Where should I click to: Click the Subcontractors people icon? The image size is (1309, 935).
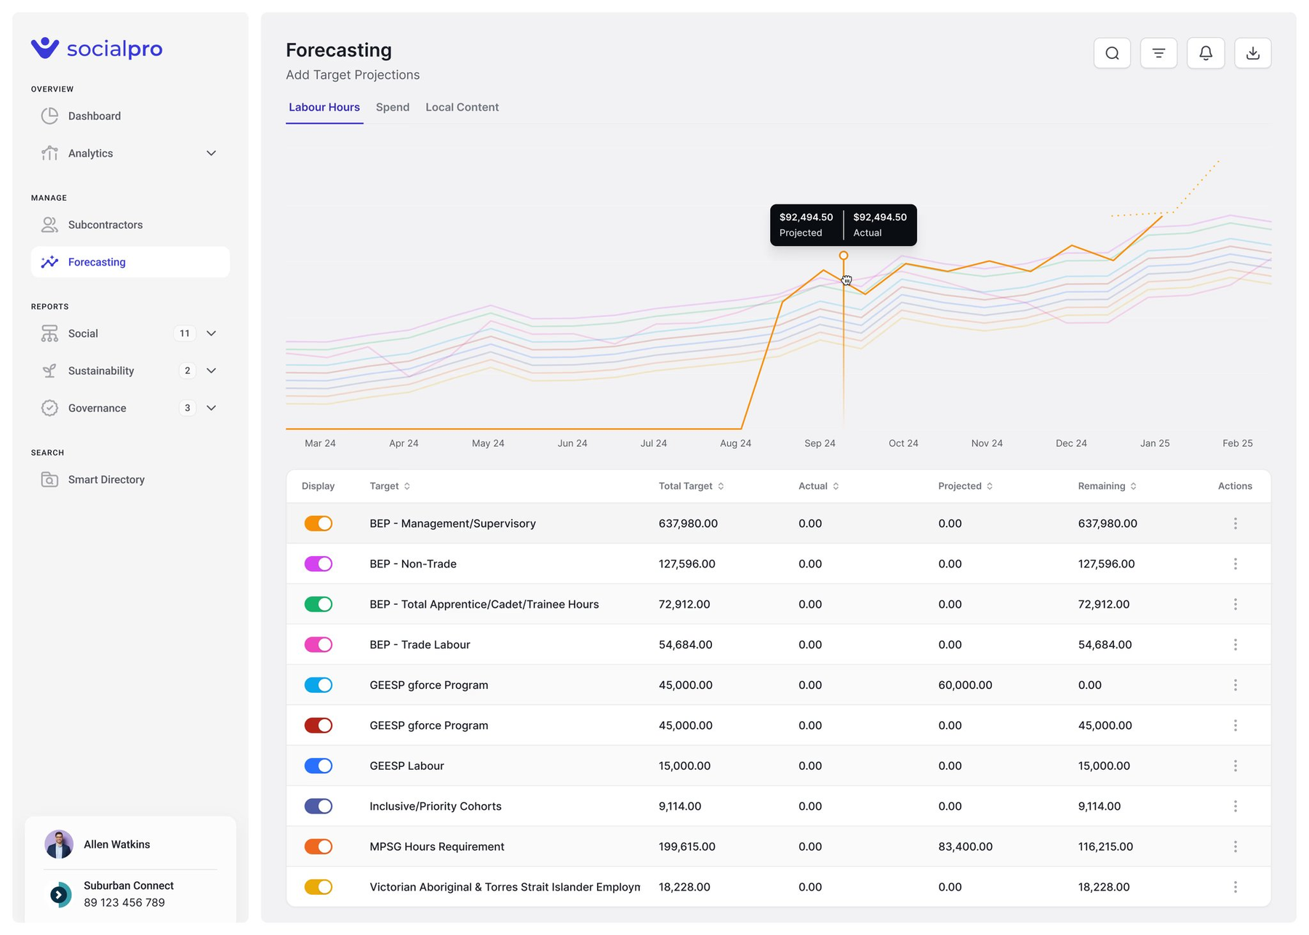[49, 225]
